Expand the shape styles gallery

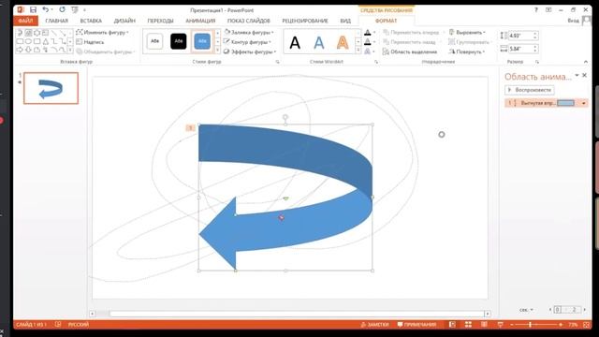[217, 50]
